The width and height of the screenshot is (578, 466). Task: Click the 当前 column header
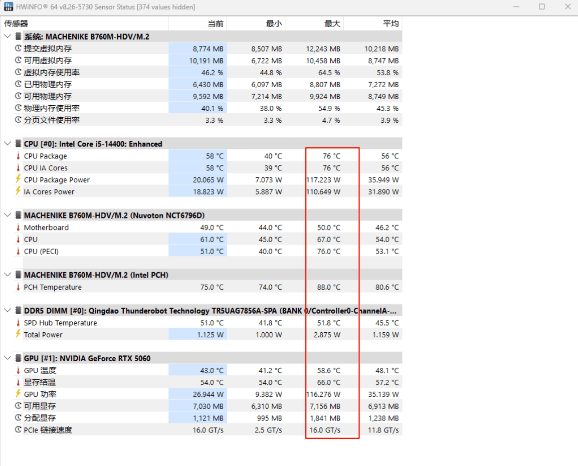pyautogui.click(x=198, y=24)
